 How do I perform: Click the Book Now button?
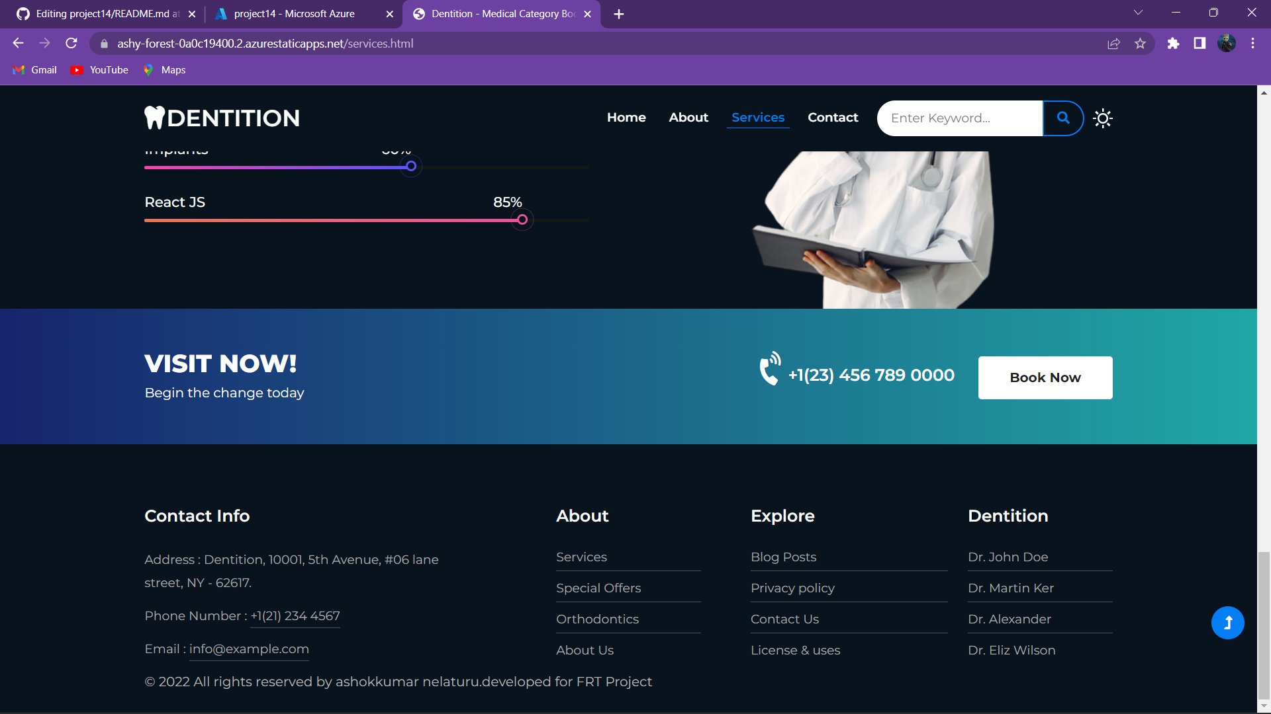click(x=1045, y=377)
